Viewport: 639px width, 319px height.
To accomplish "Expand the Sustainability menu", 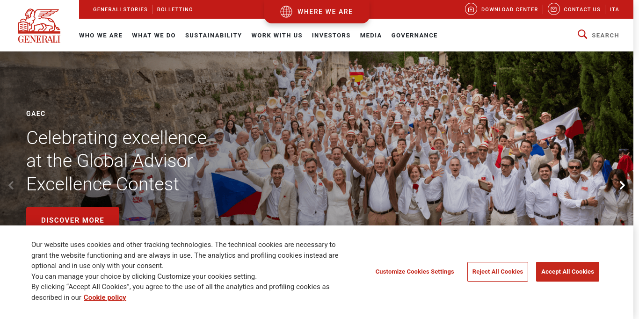I will click(x=213, y=35).
